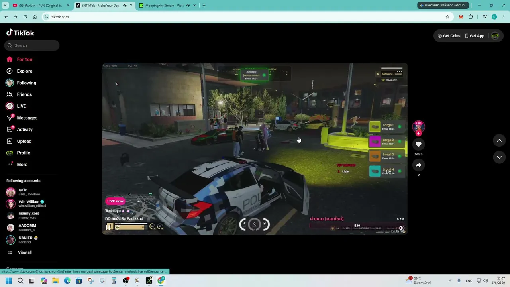Open manny_xers account from following list

[x=23, y=216]
